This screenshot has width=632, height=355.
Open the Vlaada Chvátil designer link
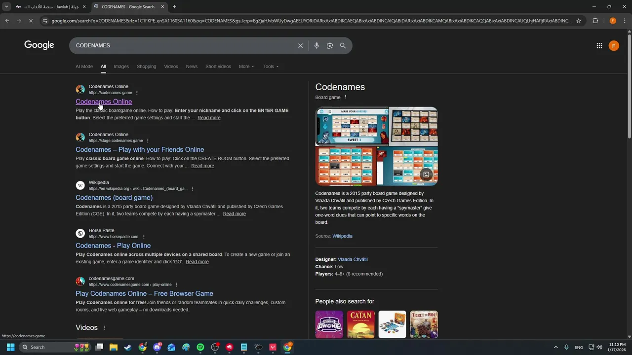353,259
